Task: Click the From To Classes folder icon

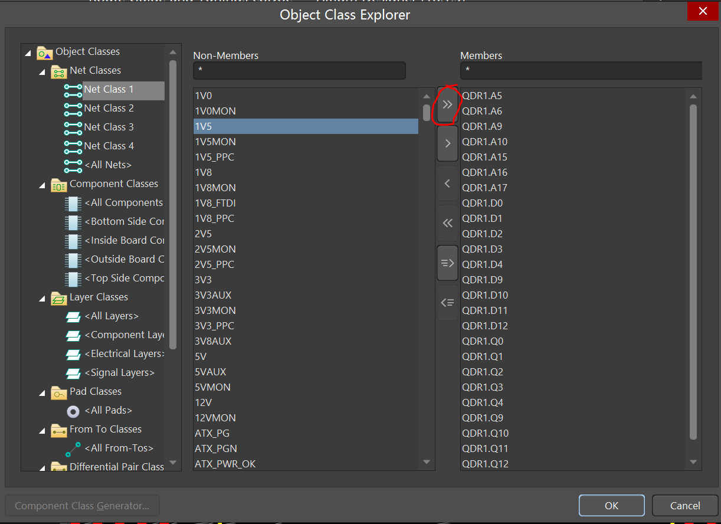Action: coord(59,430)
